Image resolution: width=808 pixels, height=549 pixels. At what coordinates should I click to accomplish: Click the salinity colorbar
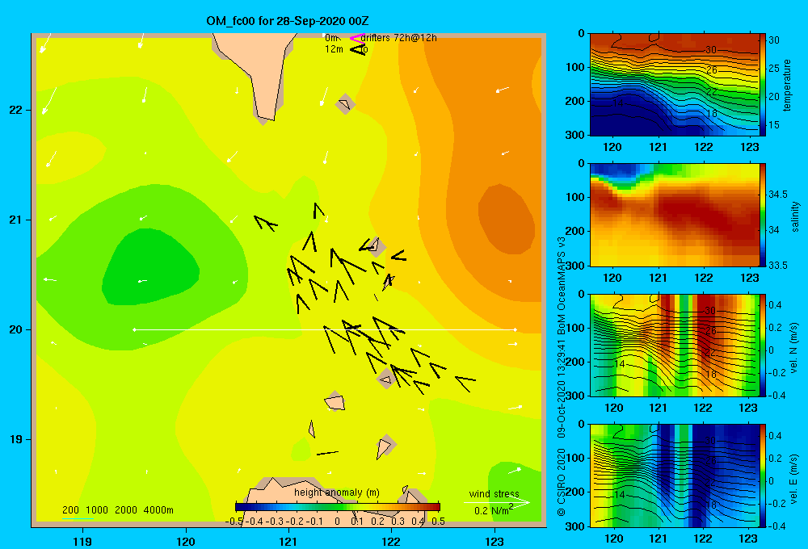coord(763,215)
